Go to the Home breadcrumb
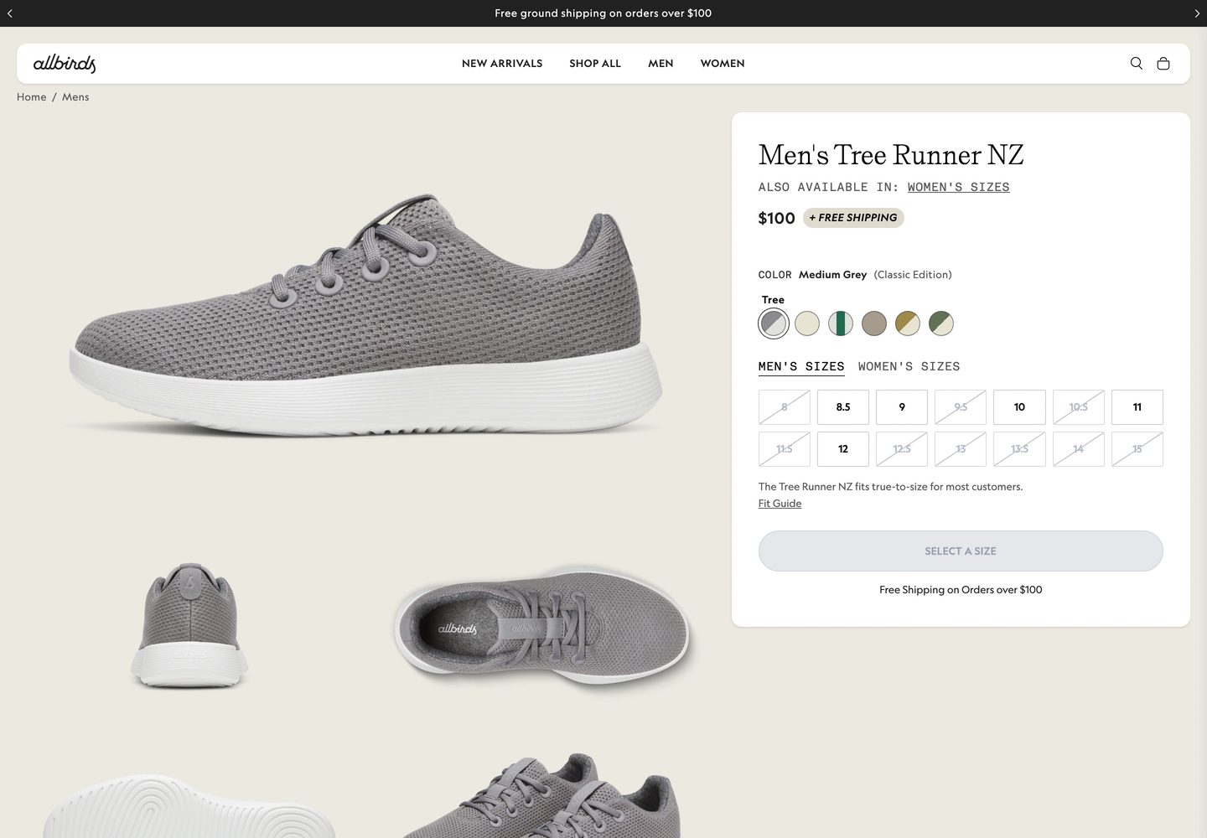The height and width of the screenshot is (838, 1207). (x=32, y=97)
